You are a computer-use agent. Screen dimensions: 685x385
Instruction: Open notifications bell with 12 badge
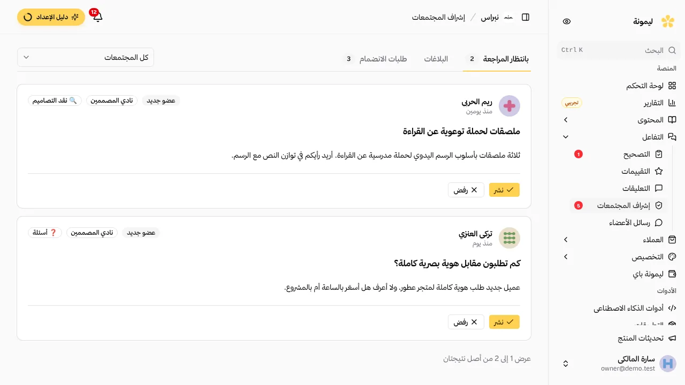97,17
